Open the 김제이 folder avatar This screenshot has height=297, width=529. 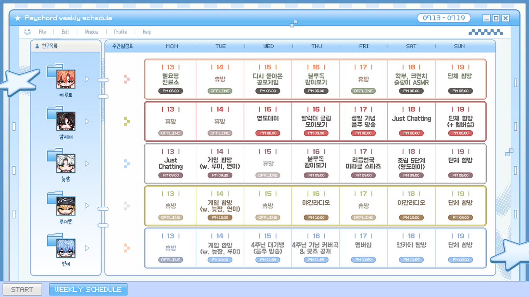coord(66,121)
